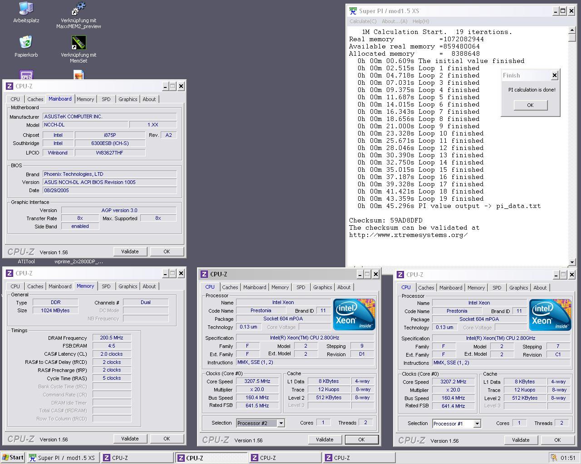Select Graphics tab in Processor #1 window
581x464 pixels.
point(519,288)
